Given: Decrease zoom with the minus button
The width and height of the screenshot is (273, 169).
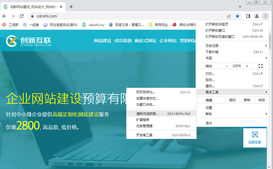Looking at the screenshot, I should pos(226,66).
